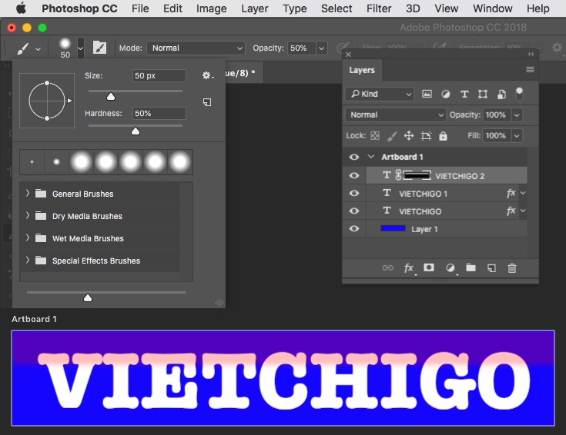566x435 pixels.
Task: Open the Filter menu
Action: point(379,8)
